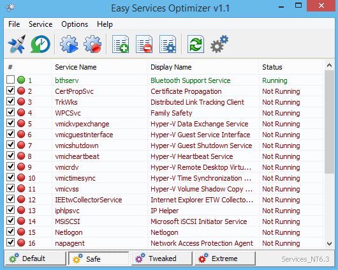
Task: Click the gear Stop Service icon
Action: pos(92,44)
